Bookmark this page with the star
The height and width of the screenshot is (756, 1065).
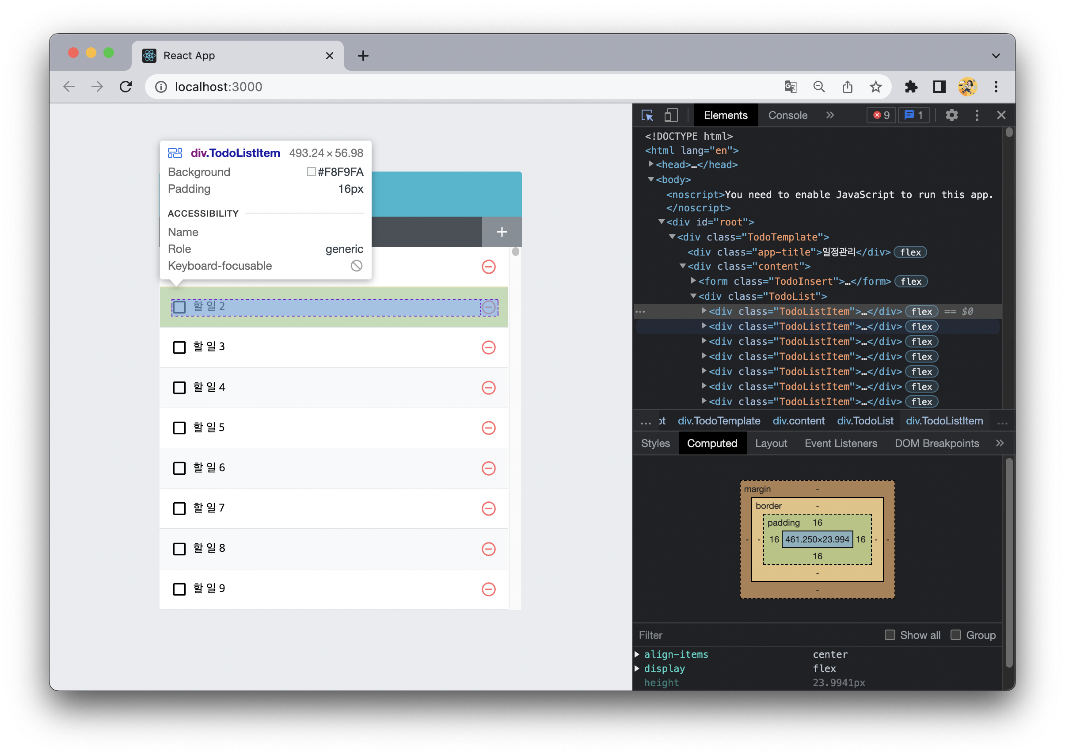click(x=875, y=87)
